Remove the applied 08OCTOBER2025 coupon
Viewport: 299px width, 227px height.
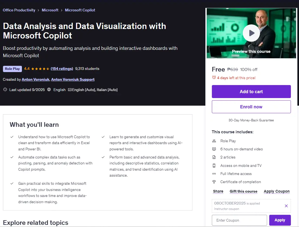[286, 206]
